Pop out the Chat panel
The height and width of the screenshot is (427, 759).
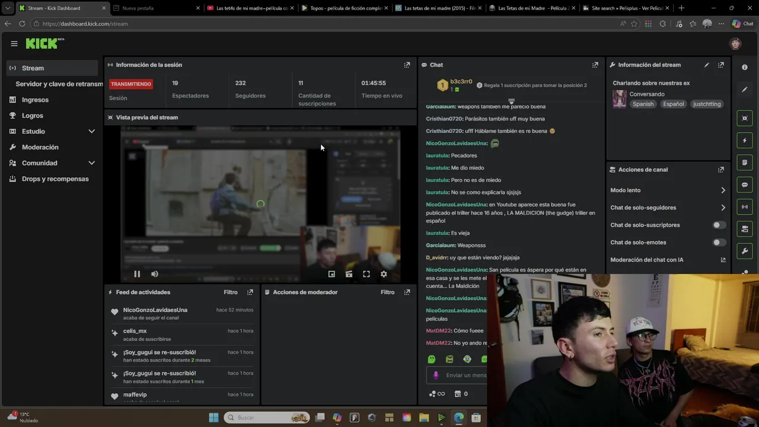point(595,65)
